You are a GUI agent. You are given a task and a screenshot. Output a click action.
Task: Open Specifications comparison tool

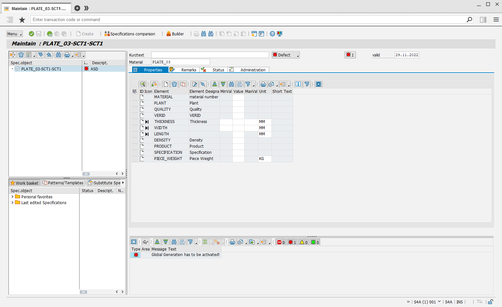coord(130,34)
